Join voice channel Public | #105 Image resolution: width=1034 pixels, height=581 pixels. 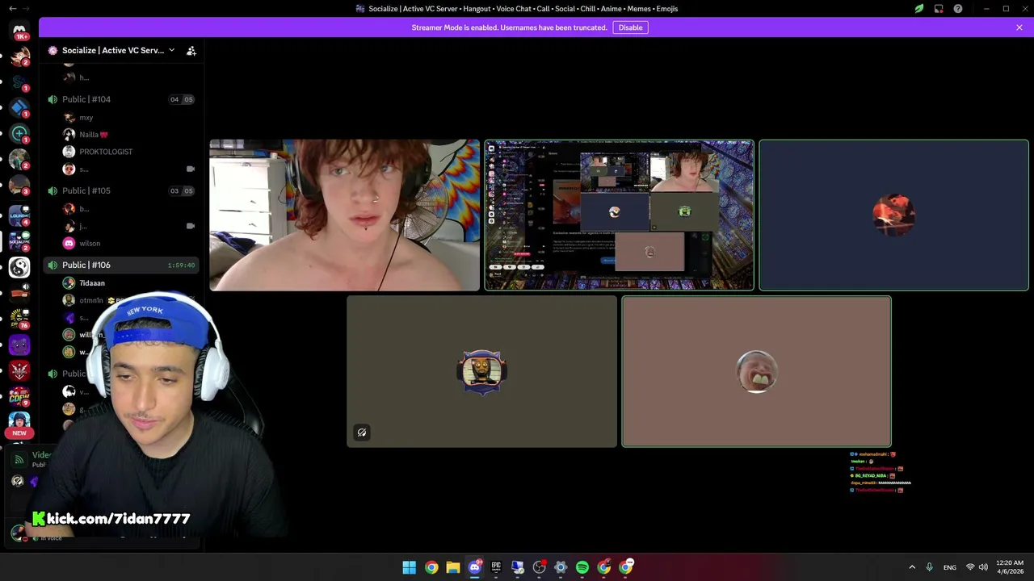coord(121,190)
